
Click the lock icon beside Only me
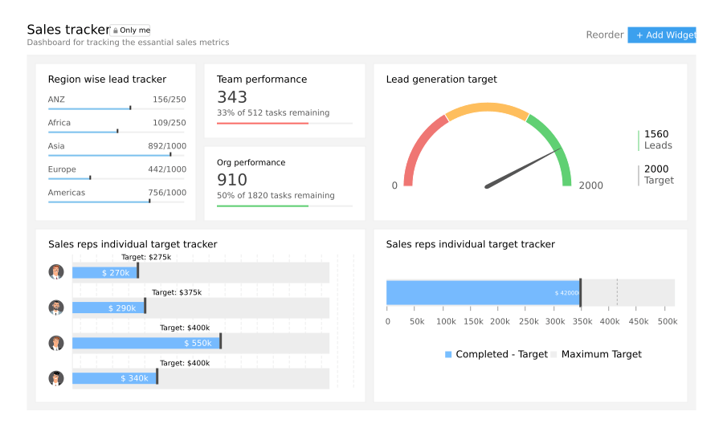tap(115, 31)
